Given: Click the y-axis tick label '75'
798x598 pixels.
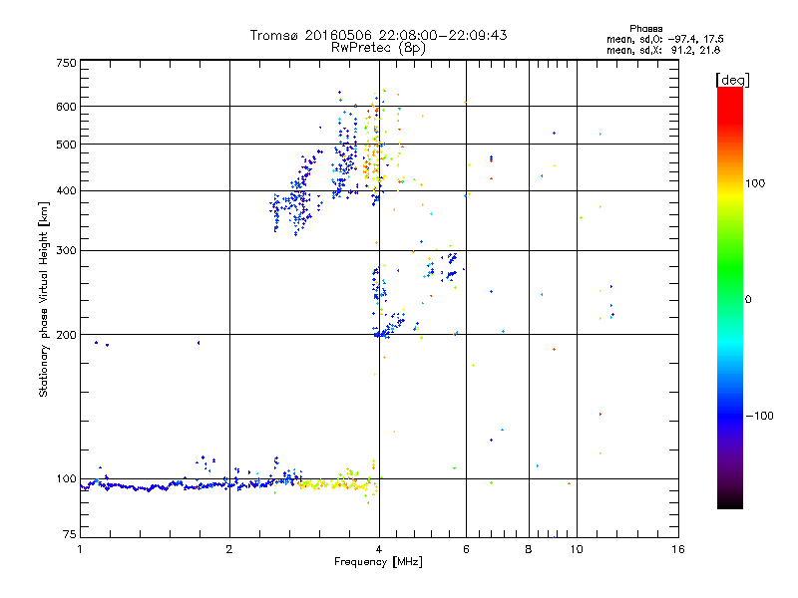Looking at the screenshot, I should 70,534.
